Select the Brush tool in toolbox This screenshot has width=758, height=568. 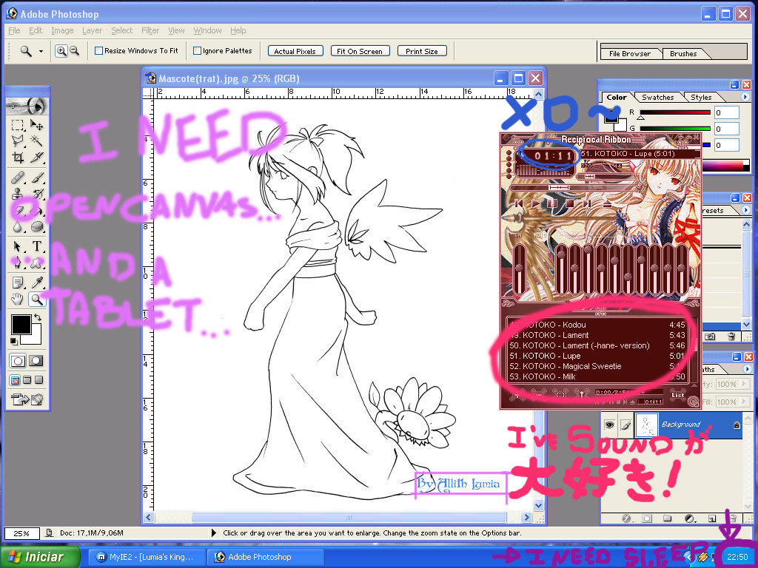(x=37, y=177)
